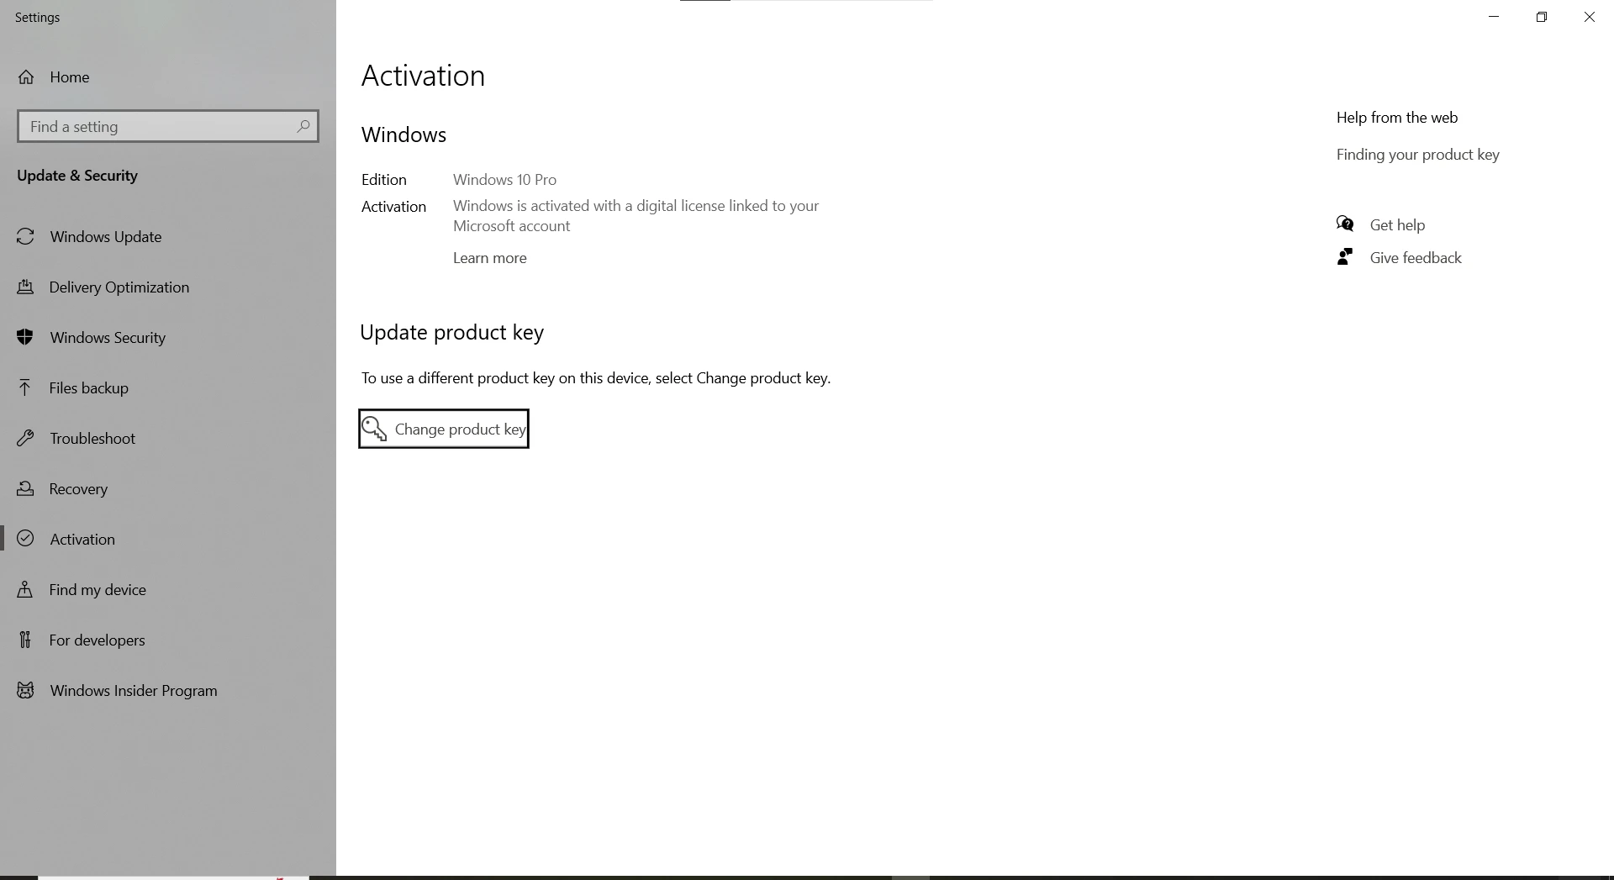1614x880 pixels.
Task: Click the Change product key button
Action: 444,429
